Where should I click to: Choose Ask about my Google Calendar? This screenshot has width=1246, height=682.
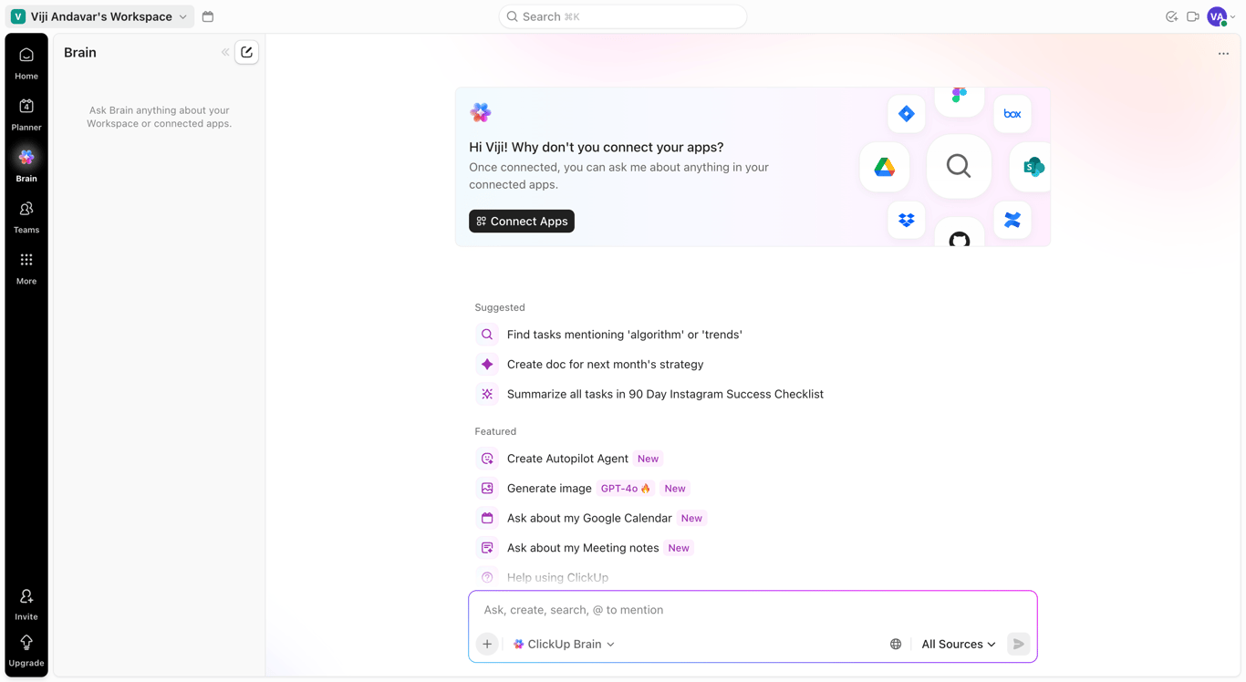(588, 518)
